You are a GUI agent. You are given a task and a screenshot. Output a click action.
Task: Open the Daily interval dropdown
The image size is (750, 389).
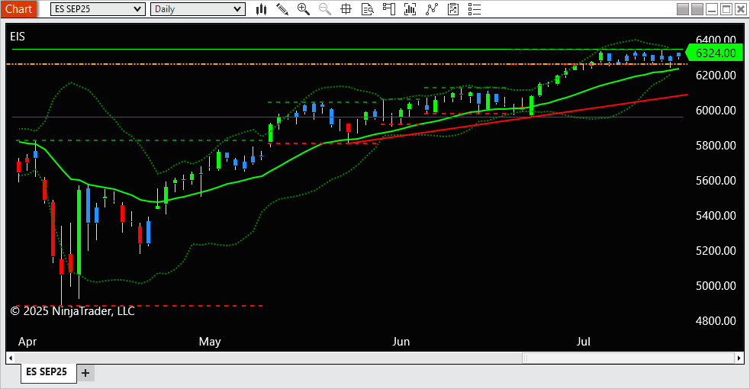point(198,9)
